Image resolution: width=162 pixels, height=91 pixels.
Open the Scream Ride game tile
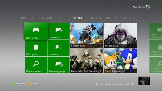[87, 35]
